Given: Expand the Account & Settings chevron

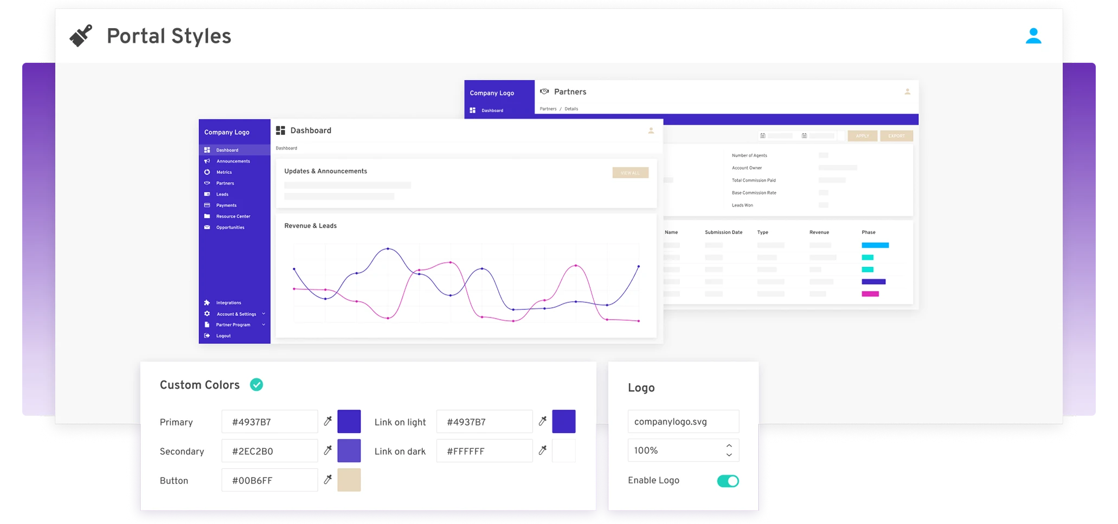Looking at the screenshot, I should 264,314.
